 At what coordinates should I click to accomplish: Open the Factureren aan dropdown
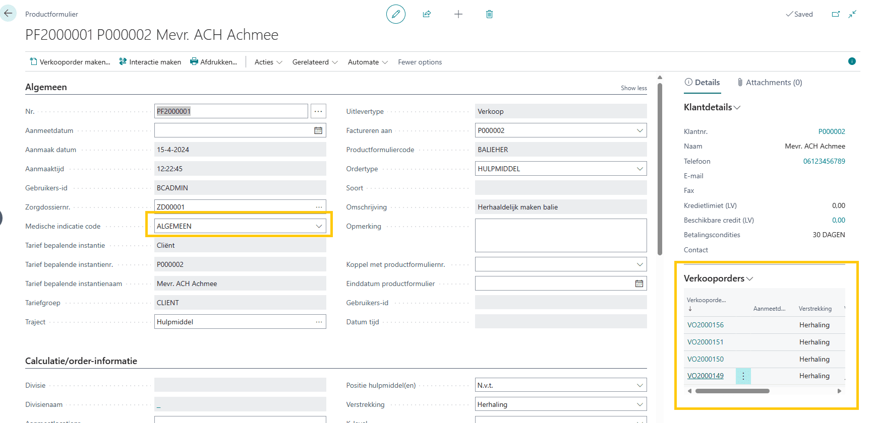click(639, 130)
